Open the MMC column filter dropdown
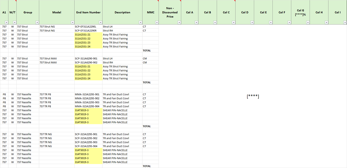This screenshot has height=168, width=347. click(x=157, y=22)
